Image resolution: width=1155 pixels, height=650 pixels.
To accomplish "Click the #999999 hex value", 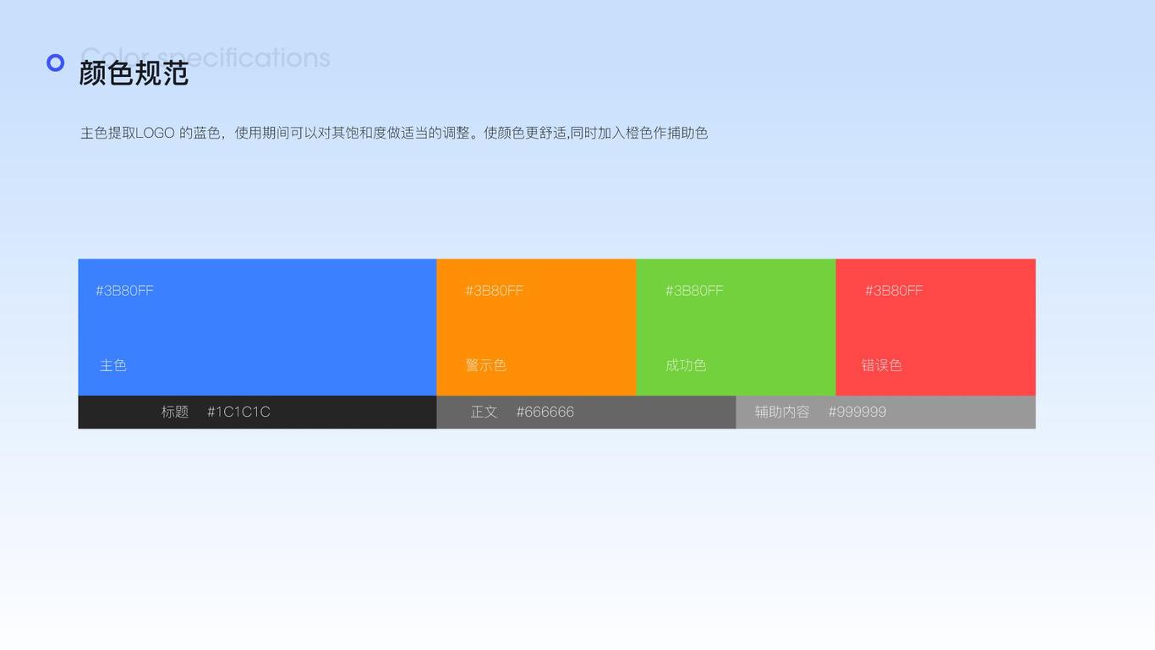I will pyautogui.click(x=857, y=412).
